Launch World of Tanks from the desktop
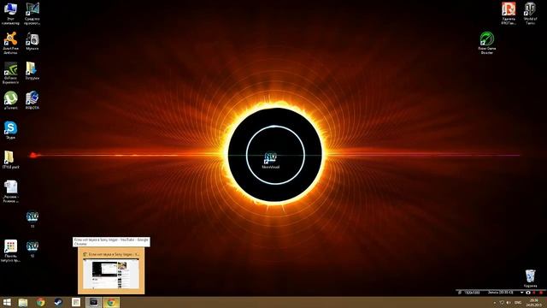547x308 pixels. pyautogui.click(x=530, y=14)
